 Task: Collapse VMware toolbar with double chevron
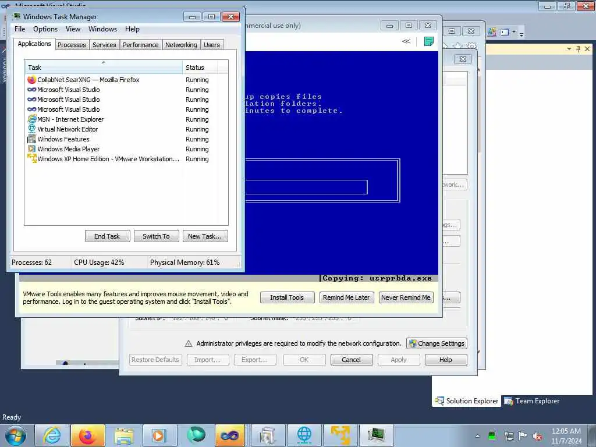coord(406,41)
